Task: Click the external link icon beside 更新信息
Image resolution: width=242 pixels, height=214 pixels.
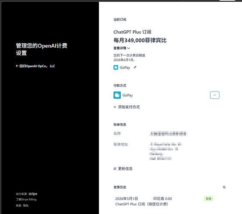Action: [x=115, y=169]
